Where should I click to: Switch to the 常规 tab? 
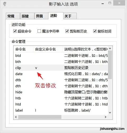(13, 16)
